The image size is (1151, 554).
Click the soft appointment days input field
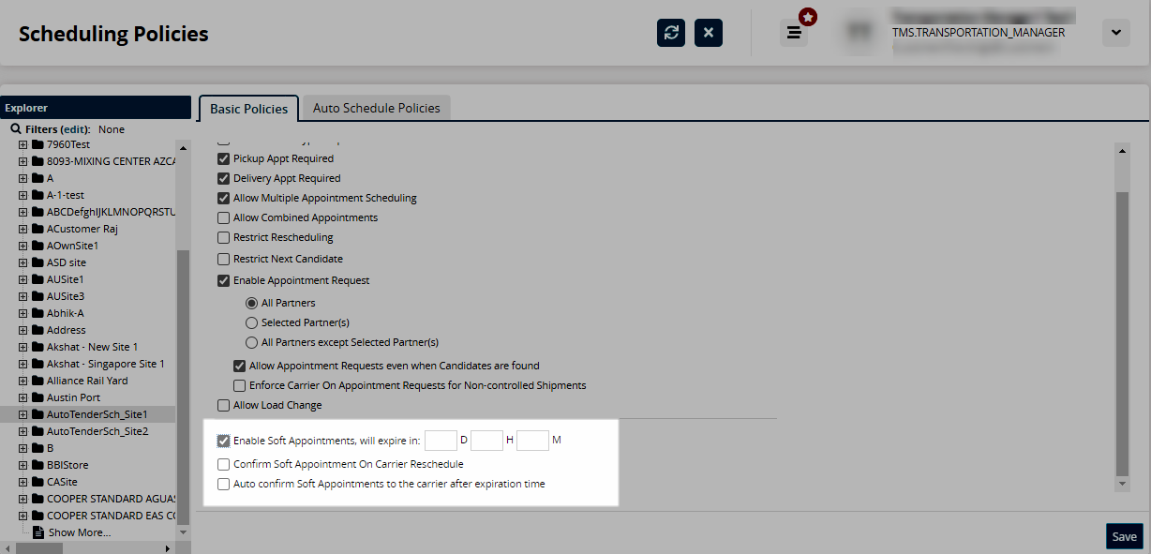(440, 440)
